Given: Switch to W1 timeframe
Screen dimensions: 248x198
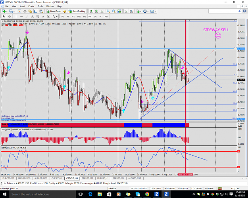Looking at the screenshot, I should pyautogui.click(x=101, y=16).
